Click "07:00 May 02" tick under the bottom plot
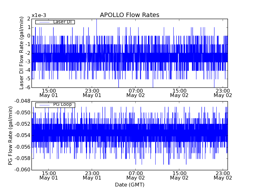 (136, 175)
